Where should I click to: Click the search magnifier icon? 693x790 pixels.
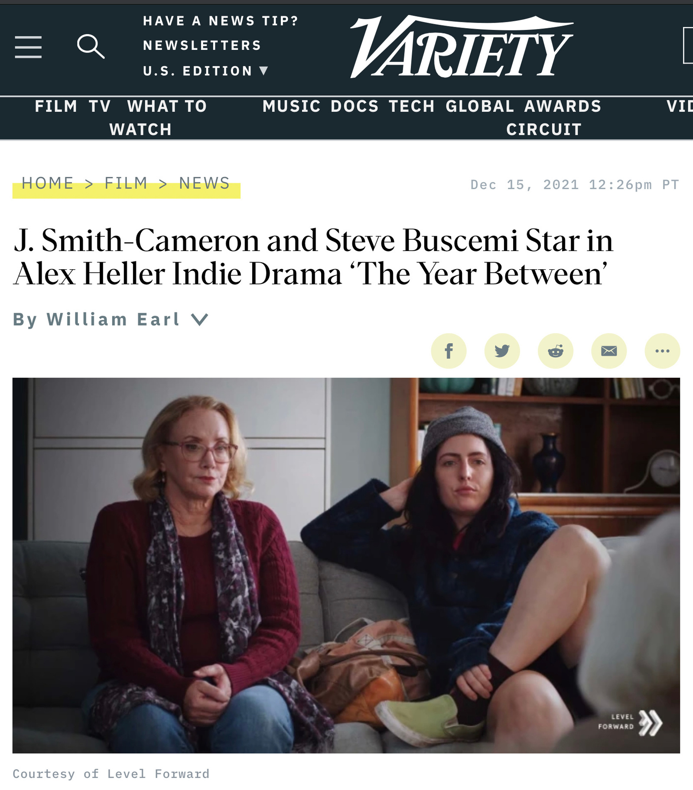pyautogui.click(x=91, y=46)
